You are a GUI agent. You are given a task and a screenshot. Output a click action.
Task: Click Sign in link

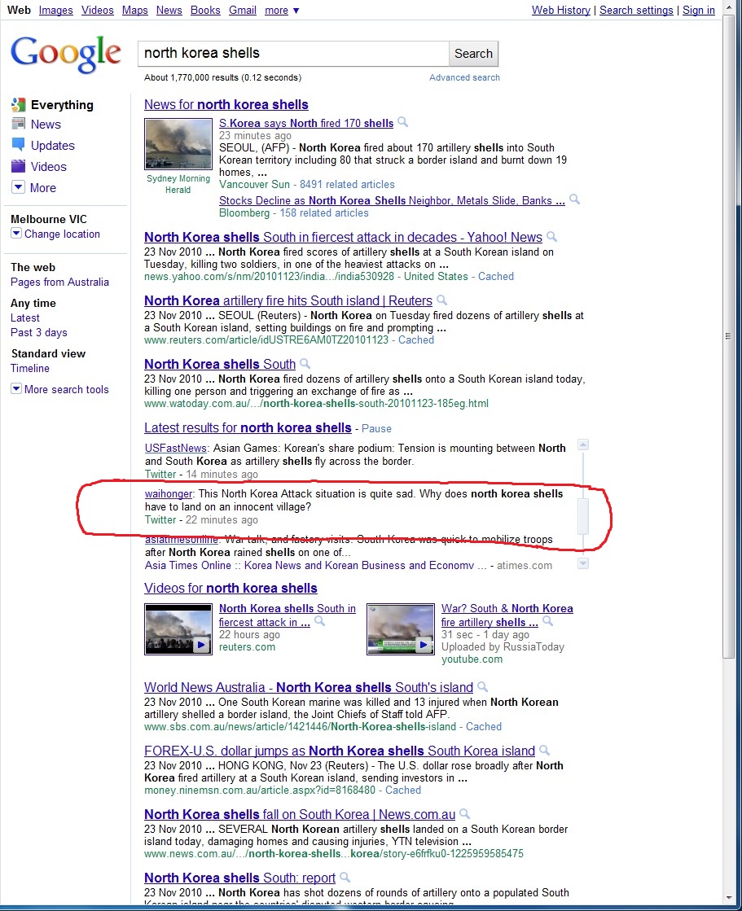point(698,10)
